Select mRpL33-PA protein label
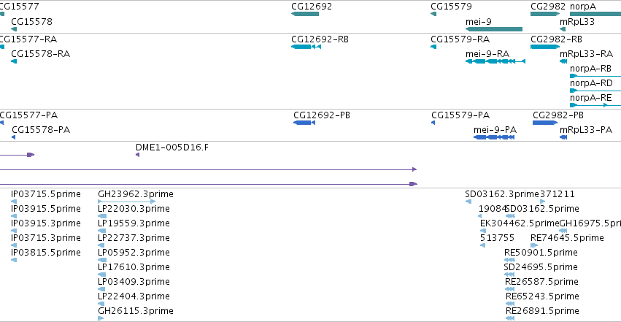This screenshot has height=322, width=621. click(x=586, y=130)
